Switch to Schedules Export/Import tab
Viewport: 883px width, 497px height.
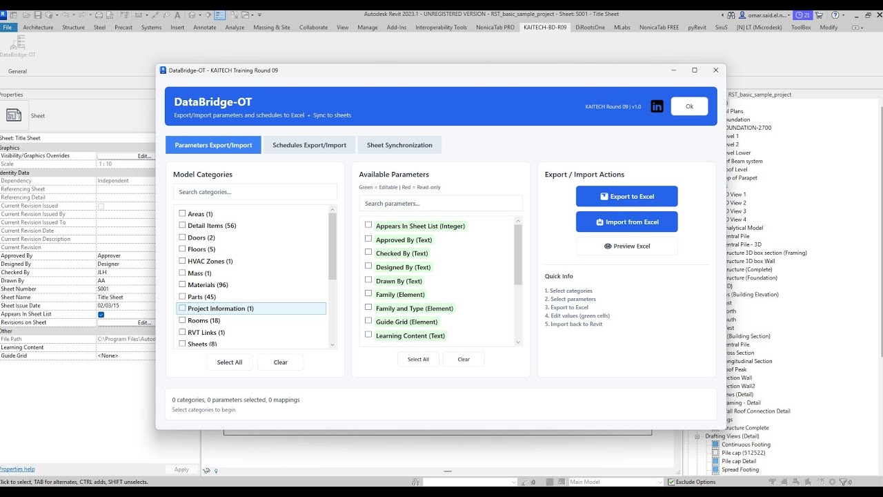[309, 145]
